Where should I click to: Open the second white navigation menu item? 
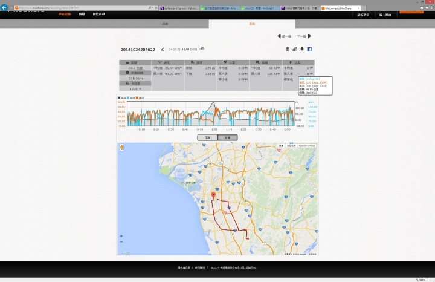coord(82,14)
